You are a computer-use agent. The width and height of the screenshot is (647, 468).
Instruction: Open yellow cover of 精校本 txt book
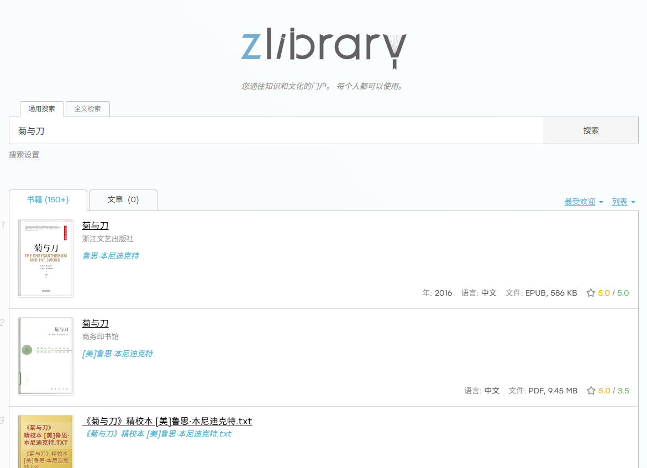(46, 441)
